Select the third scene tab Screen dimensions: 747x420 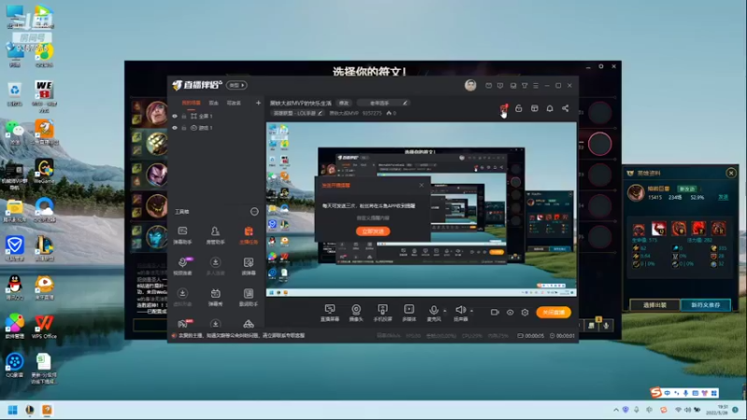pyautogui.click(x=233, y=103)
